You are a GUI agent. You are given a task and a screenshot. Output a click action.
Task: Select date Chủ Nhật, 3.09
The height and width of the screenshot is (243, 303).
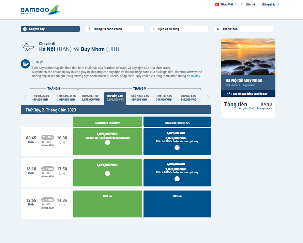point(140,98)
